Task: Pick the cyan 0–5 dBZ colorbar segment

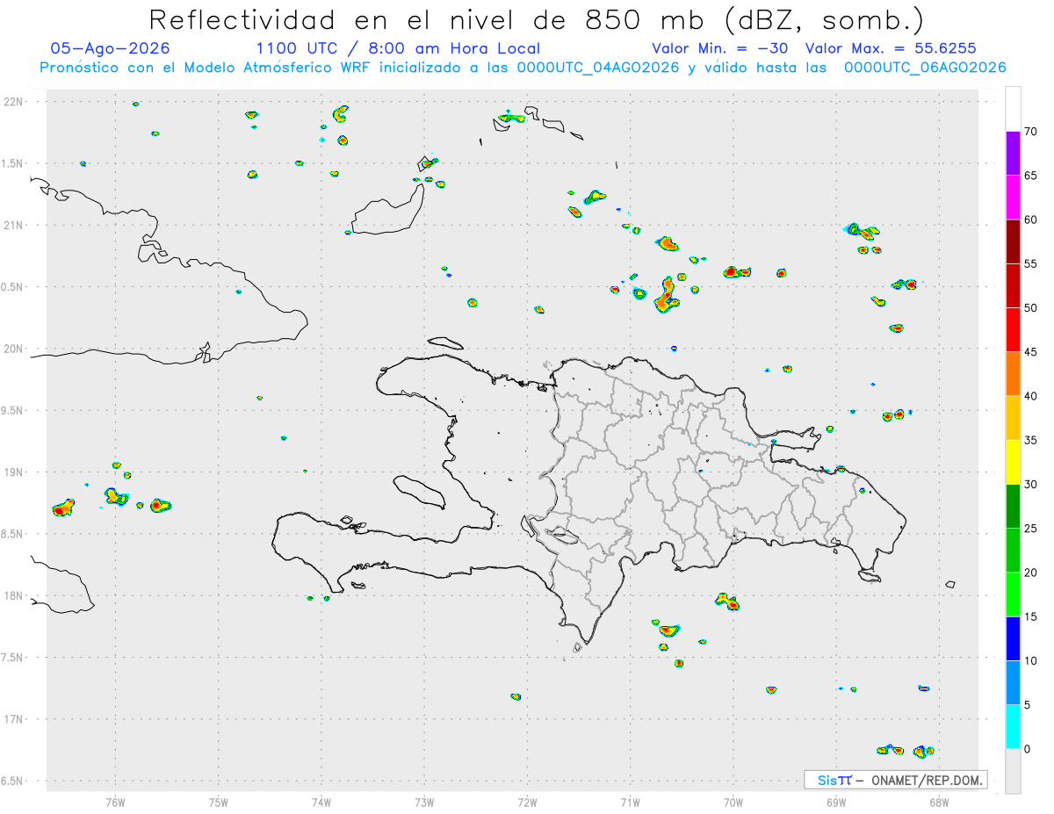Action: 1013,727
